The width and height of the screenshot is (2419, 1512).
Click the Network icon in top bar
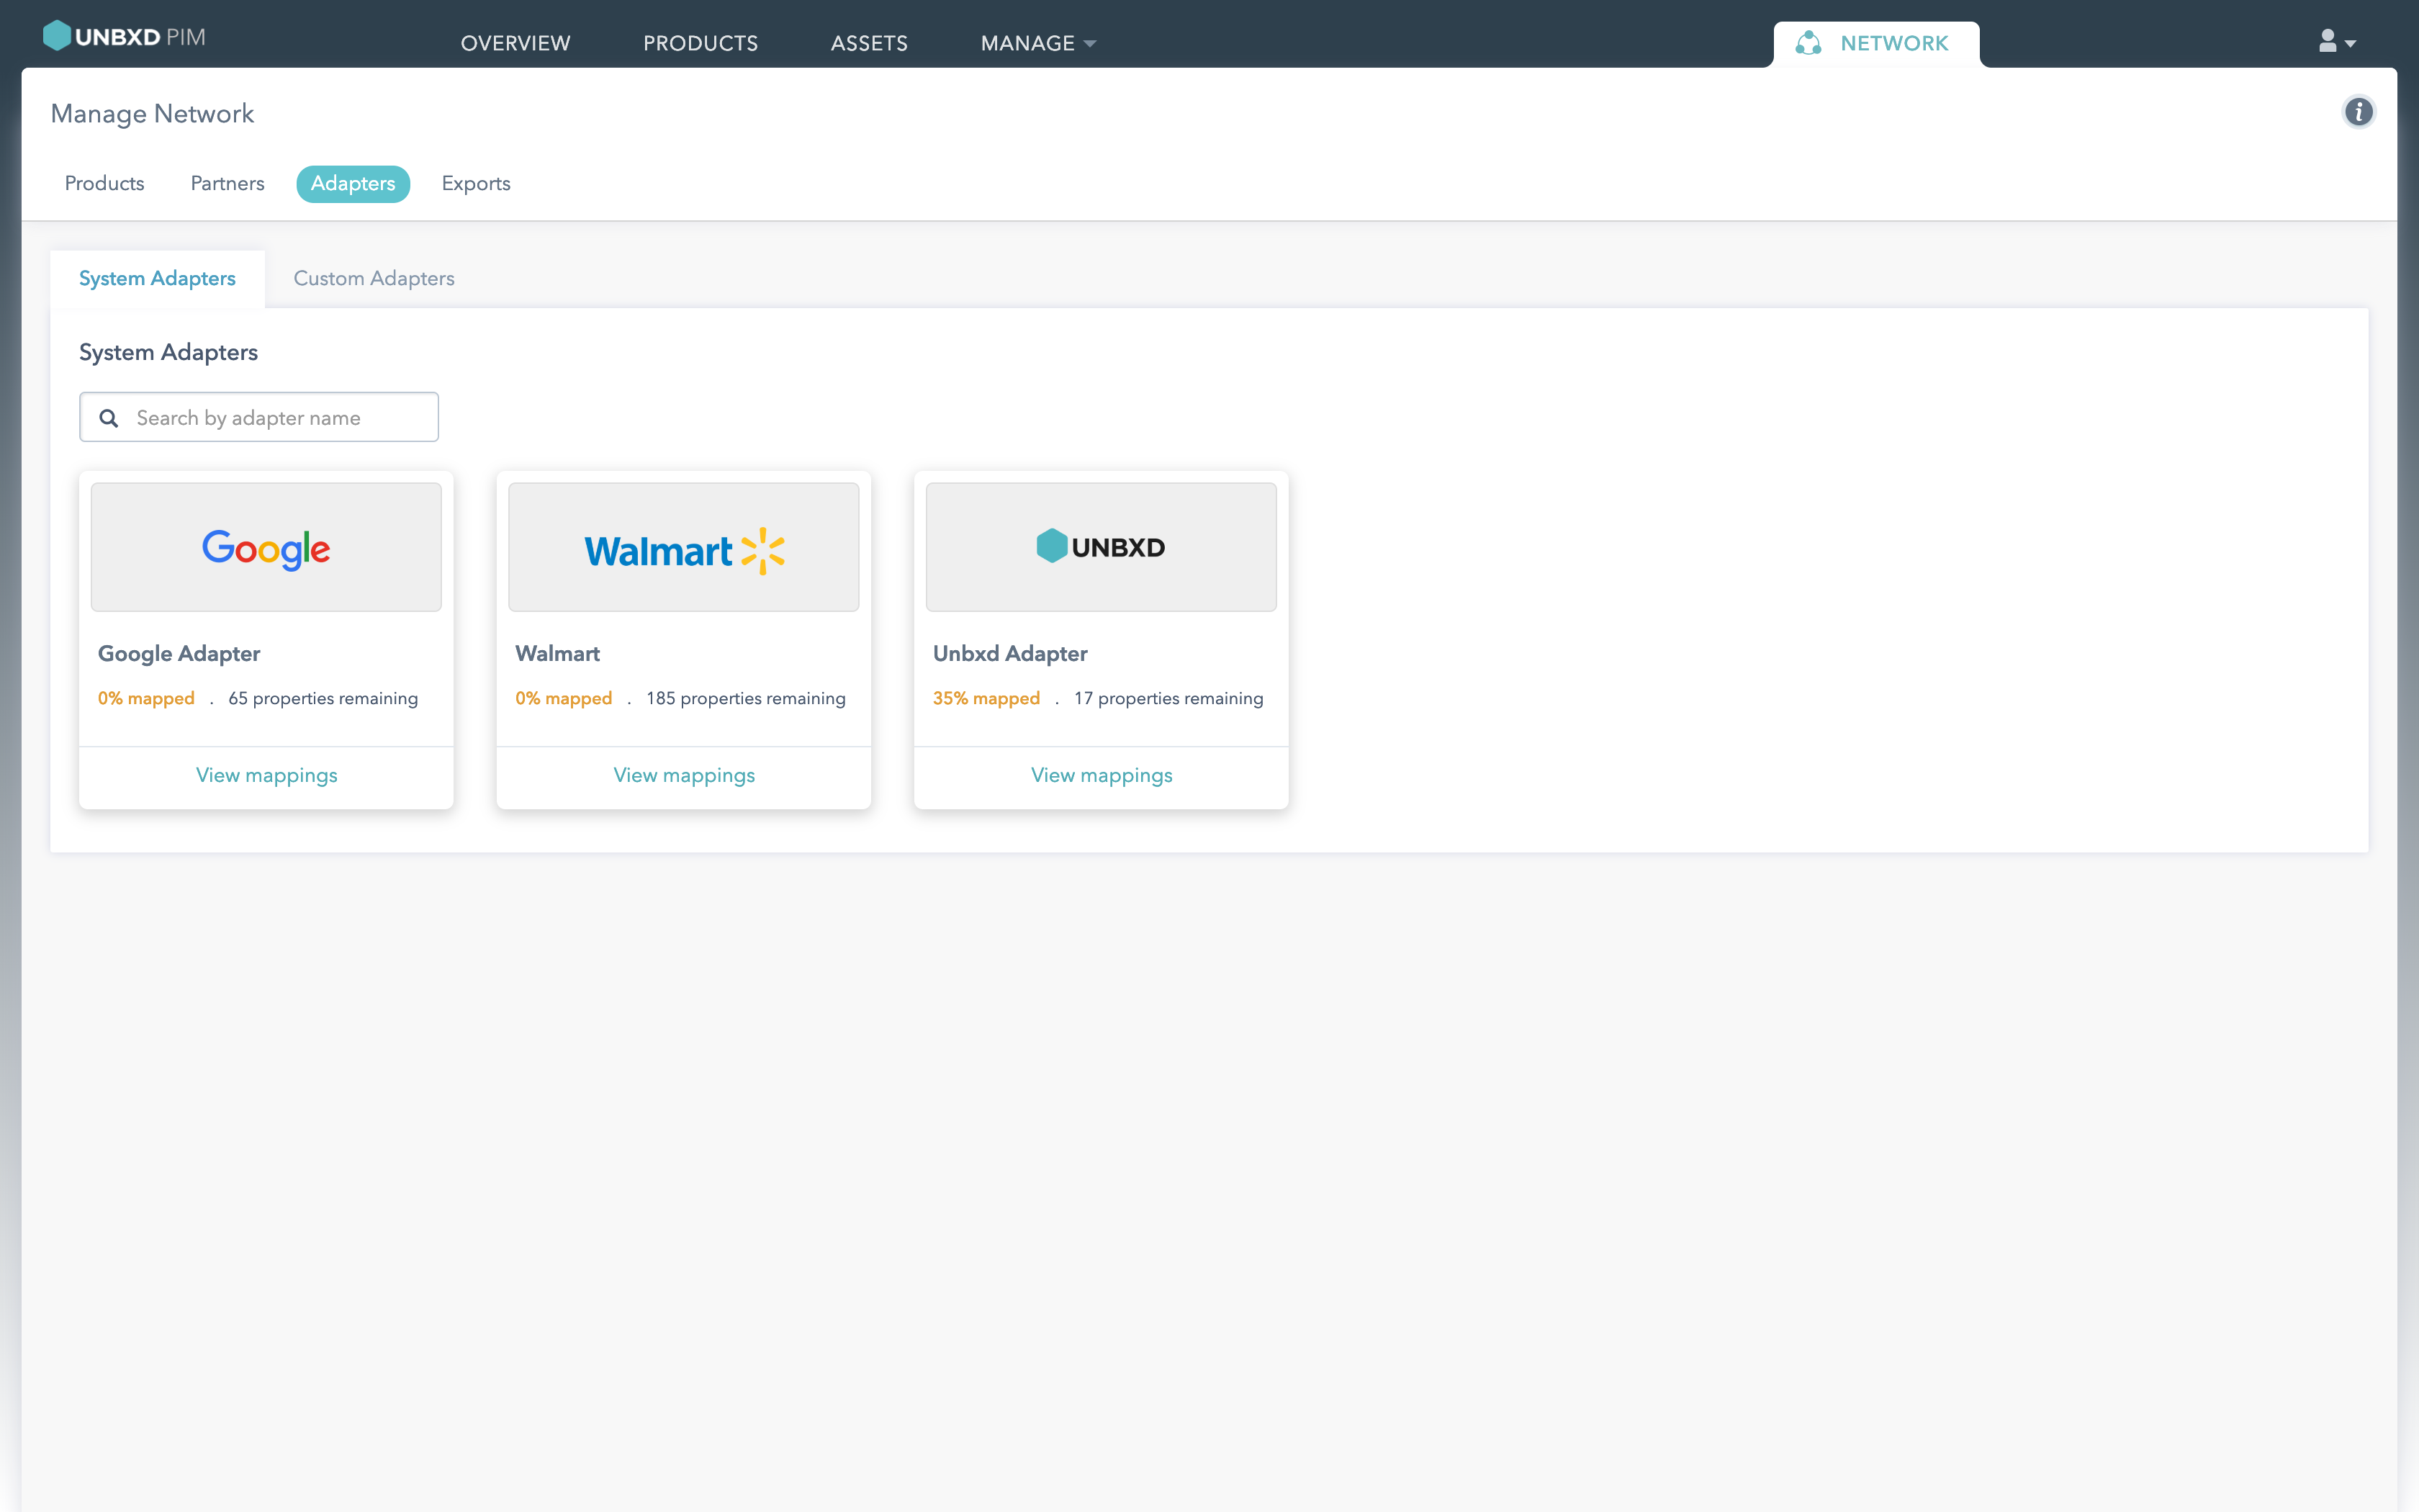(x=1808, y=43)
